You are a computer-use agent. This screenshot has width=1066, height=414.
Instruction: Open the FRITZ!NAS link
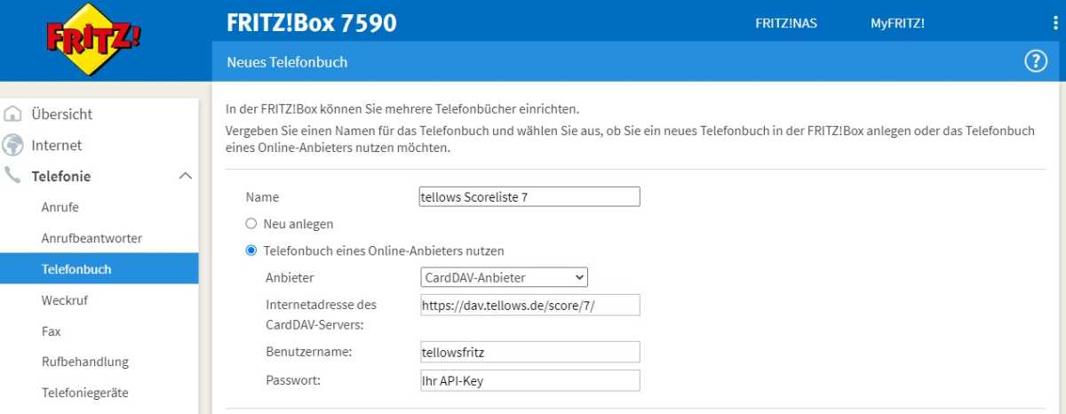(x=787, y=24)
